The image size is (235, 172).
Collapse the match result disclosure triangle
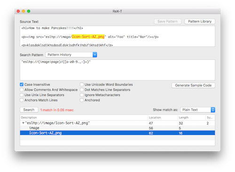coord(23,123)
